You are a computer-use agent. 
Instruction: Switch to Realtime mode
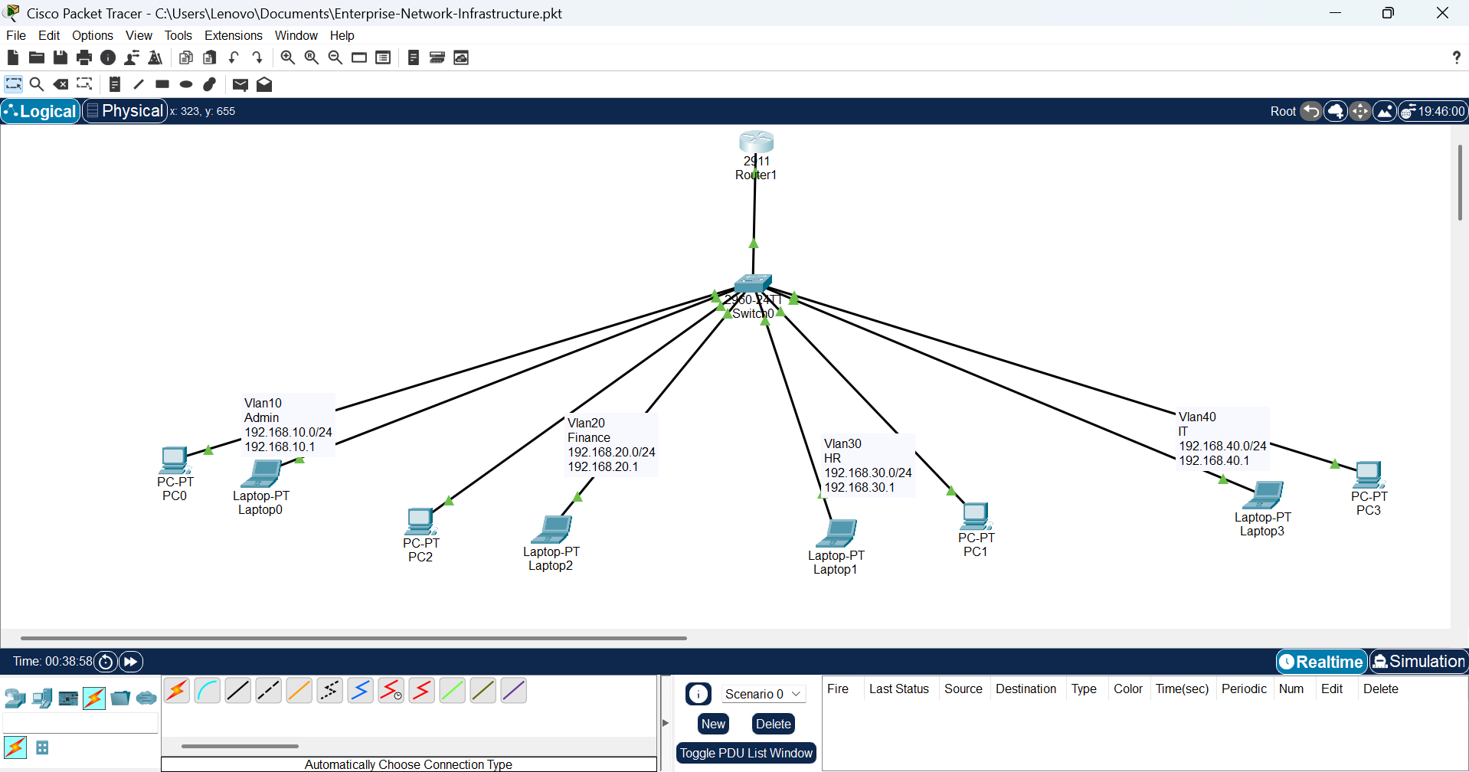pyautogui.click(x=1322, y=662)
